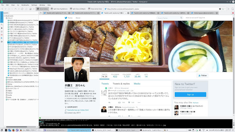Click the Go arrow beside address bar
The width and height of the screenshot is (235, 132).
coord(228,9)
